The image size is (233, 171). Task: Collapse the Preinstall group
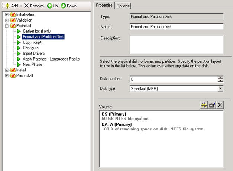click(7, 26)
